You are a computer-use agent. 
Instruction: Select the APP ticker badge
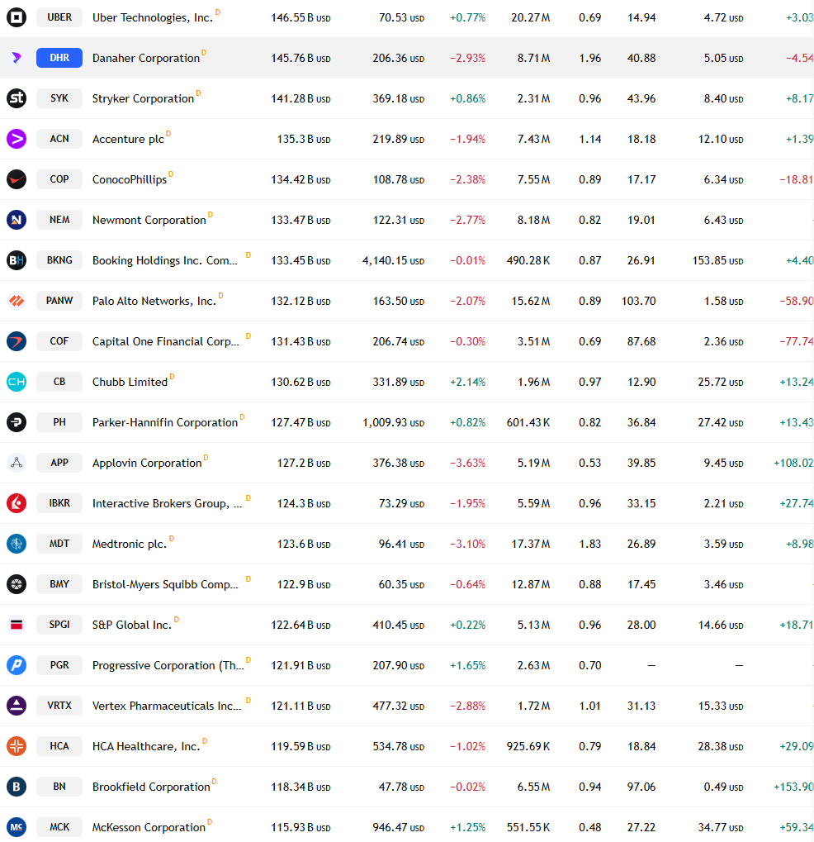(59, 463)
